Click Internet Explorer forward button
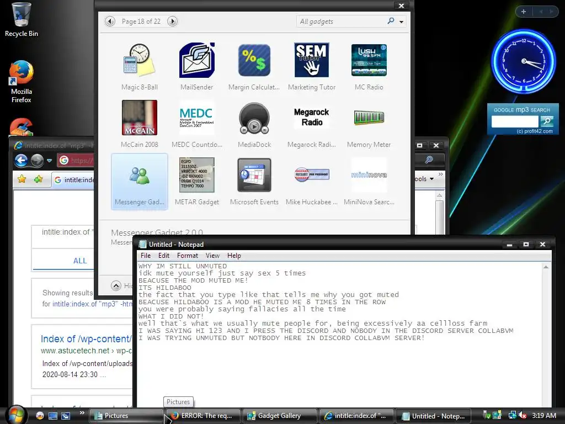Viewport: 565px width, 424px height. coord(37,160)
